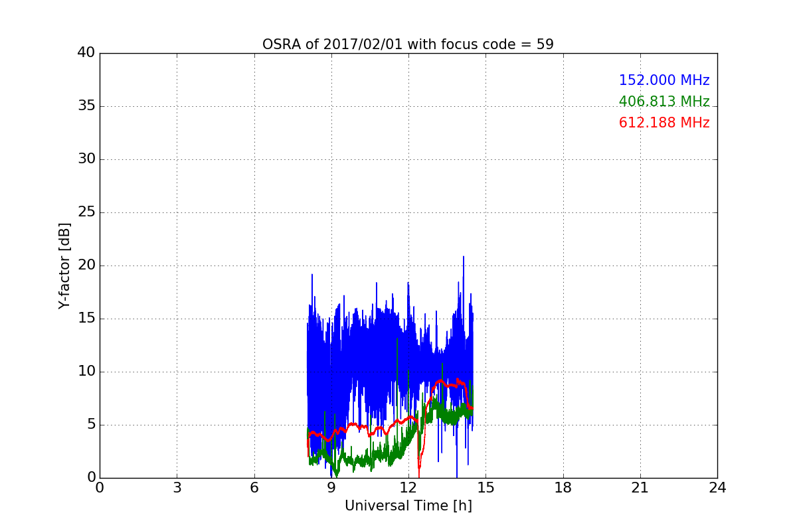
Task: Click y-axis tick label '35'
Action: [x=86, y=106]
